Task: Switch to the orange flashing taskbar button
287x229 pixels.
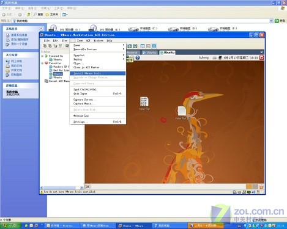Action: pyautogui.click(x=205, y=225)
